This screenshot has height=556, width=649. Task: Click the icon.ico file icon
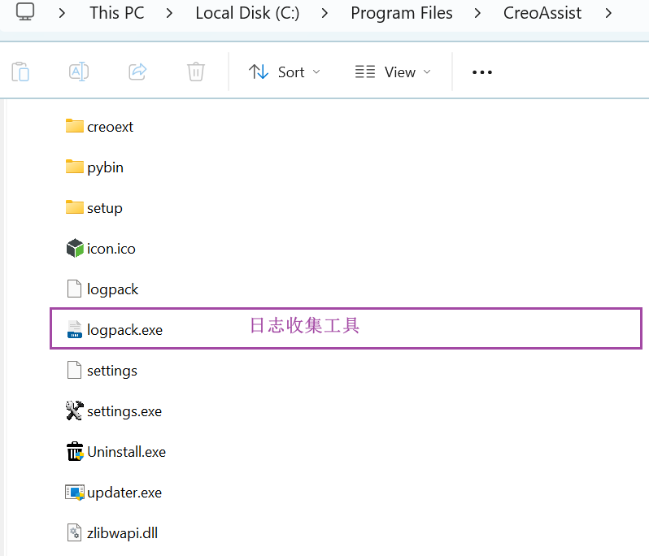pos(75,249)
